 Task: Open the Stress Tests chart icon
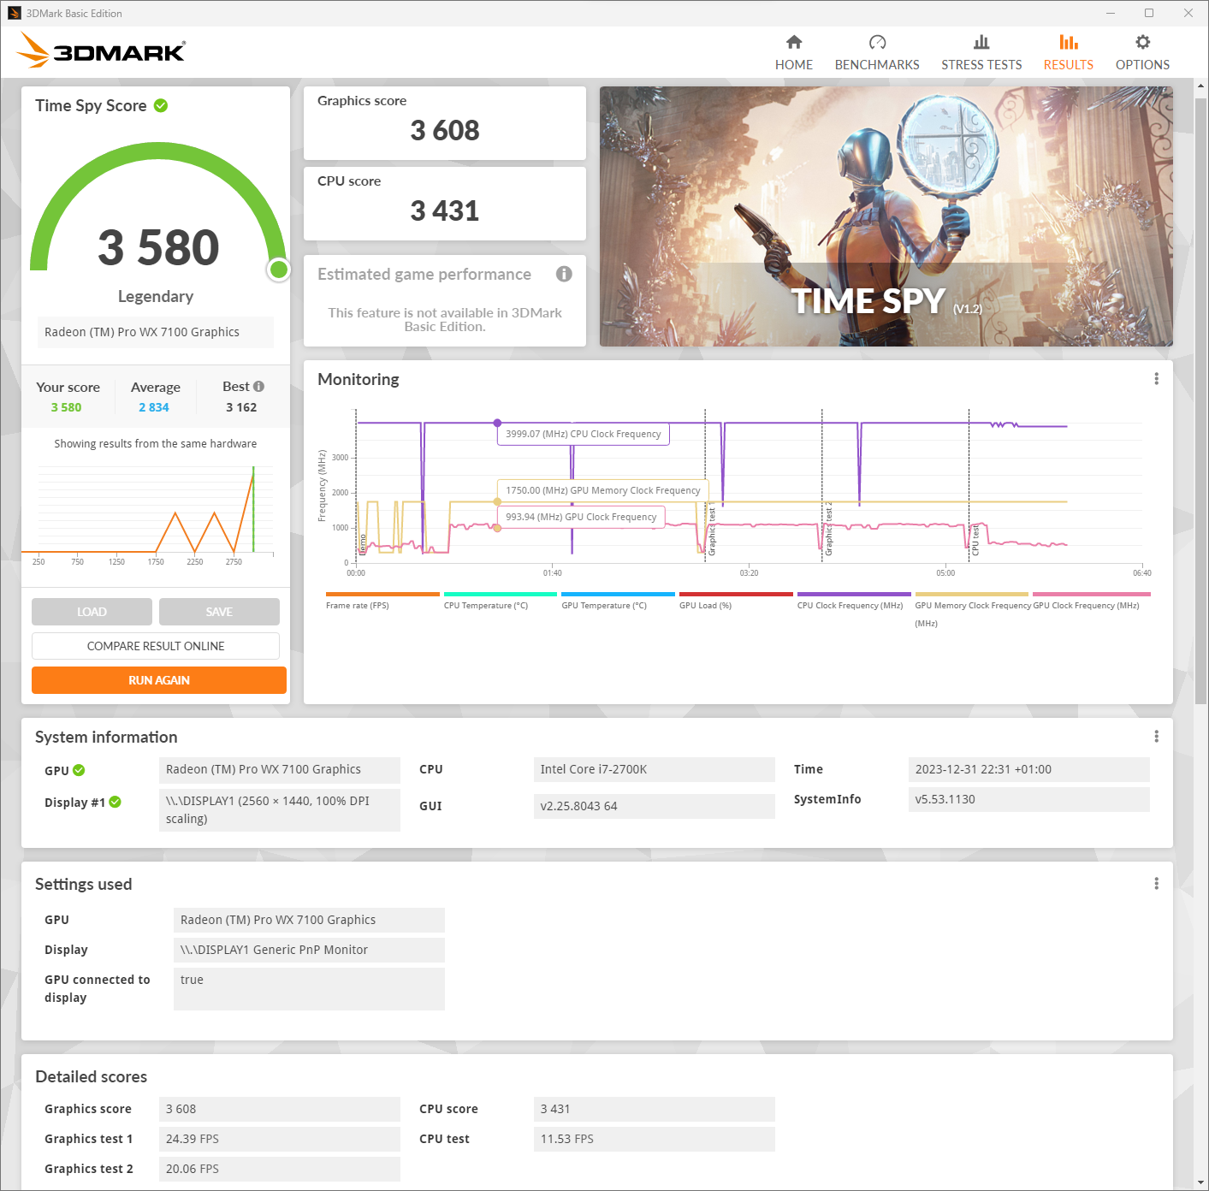[981, 42]
